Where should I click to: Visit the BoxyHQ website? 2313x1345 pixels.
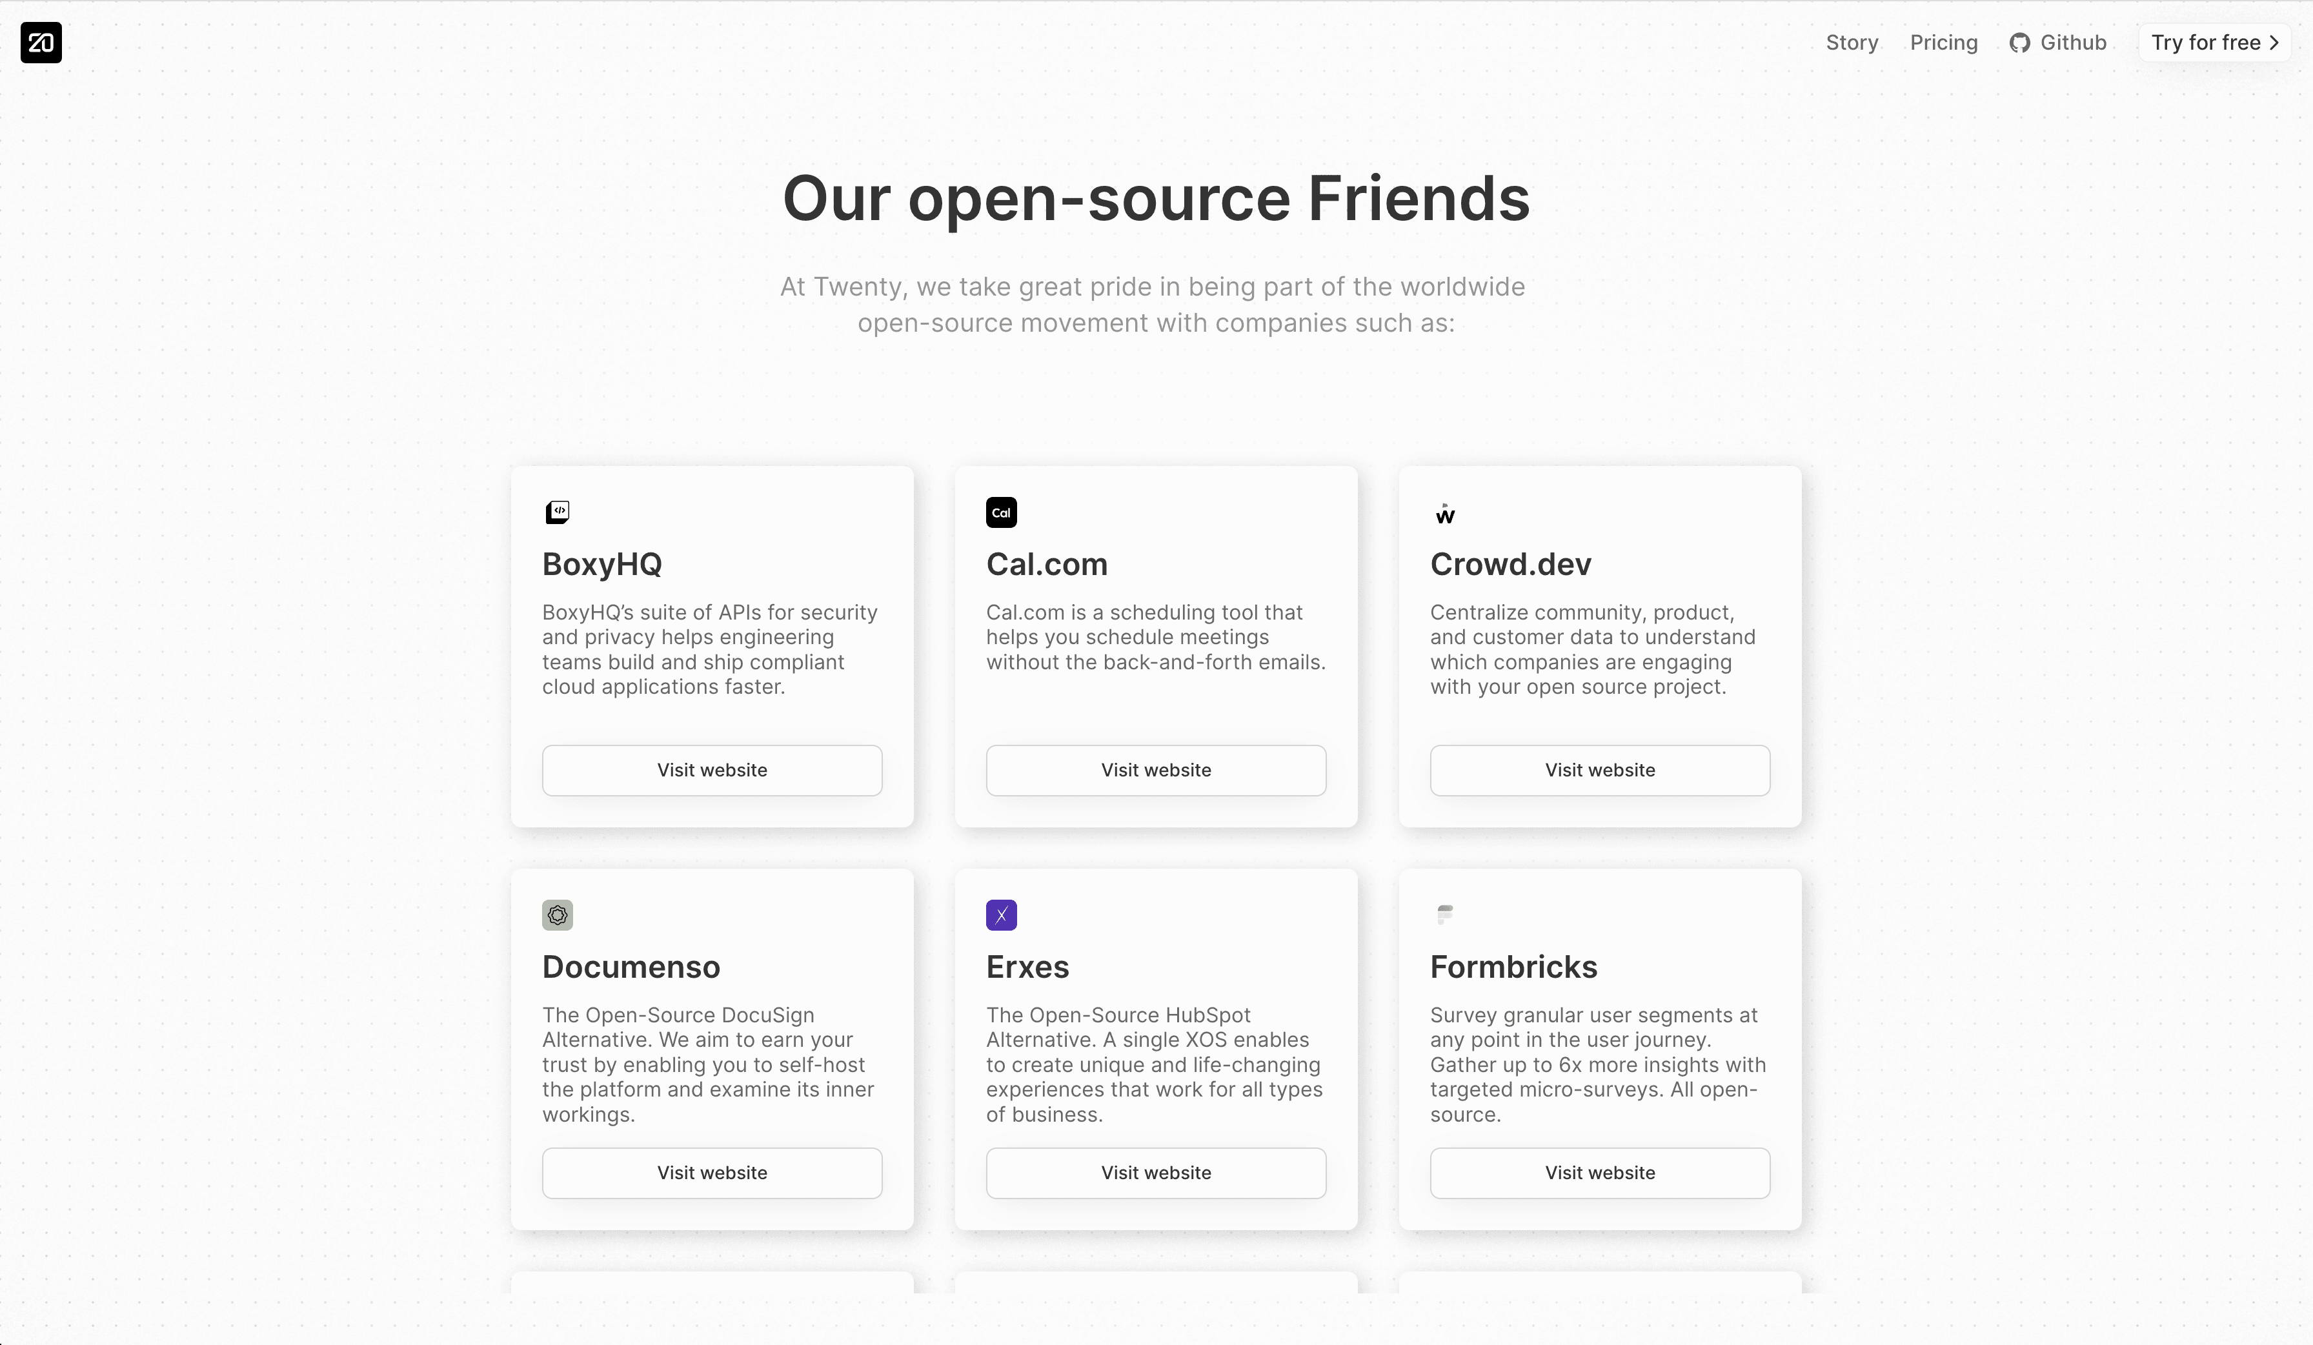[711, 769]
